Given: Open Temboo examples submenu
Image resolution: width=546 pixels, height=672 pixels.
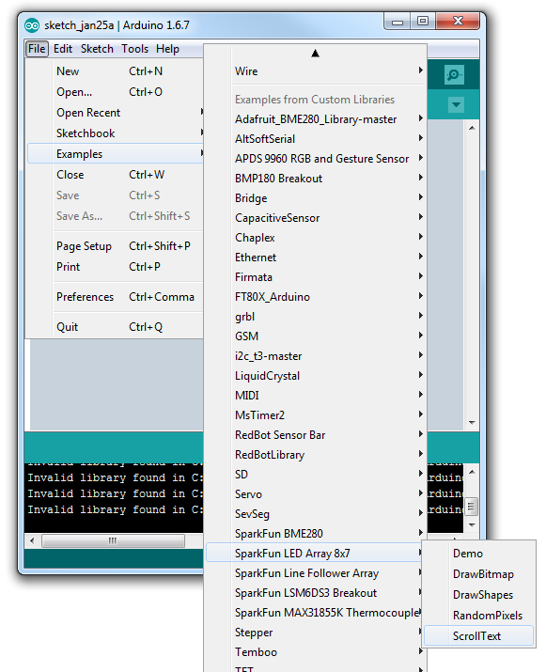Looking at the screenshot, I should [x=316, y=651].
